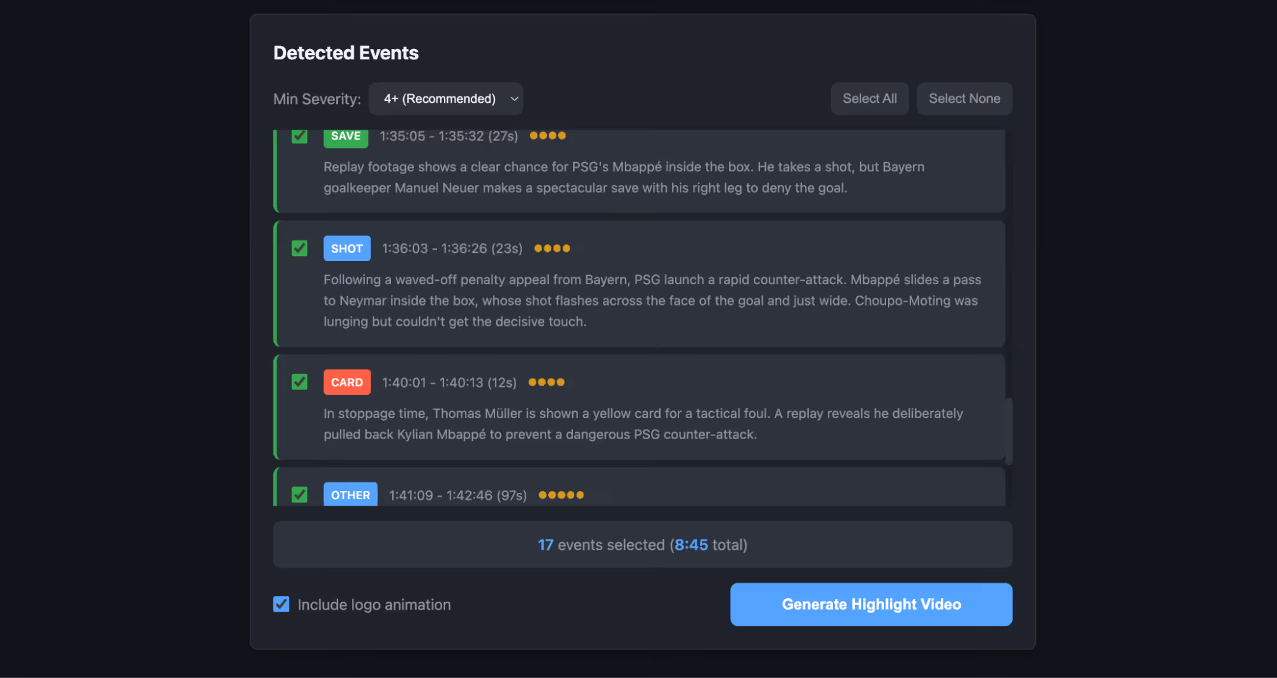
Task: Uncheck the OTHER event checkbox
Action: [299, 495]
